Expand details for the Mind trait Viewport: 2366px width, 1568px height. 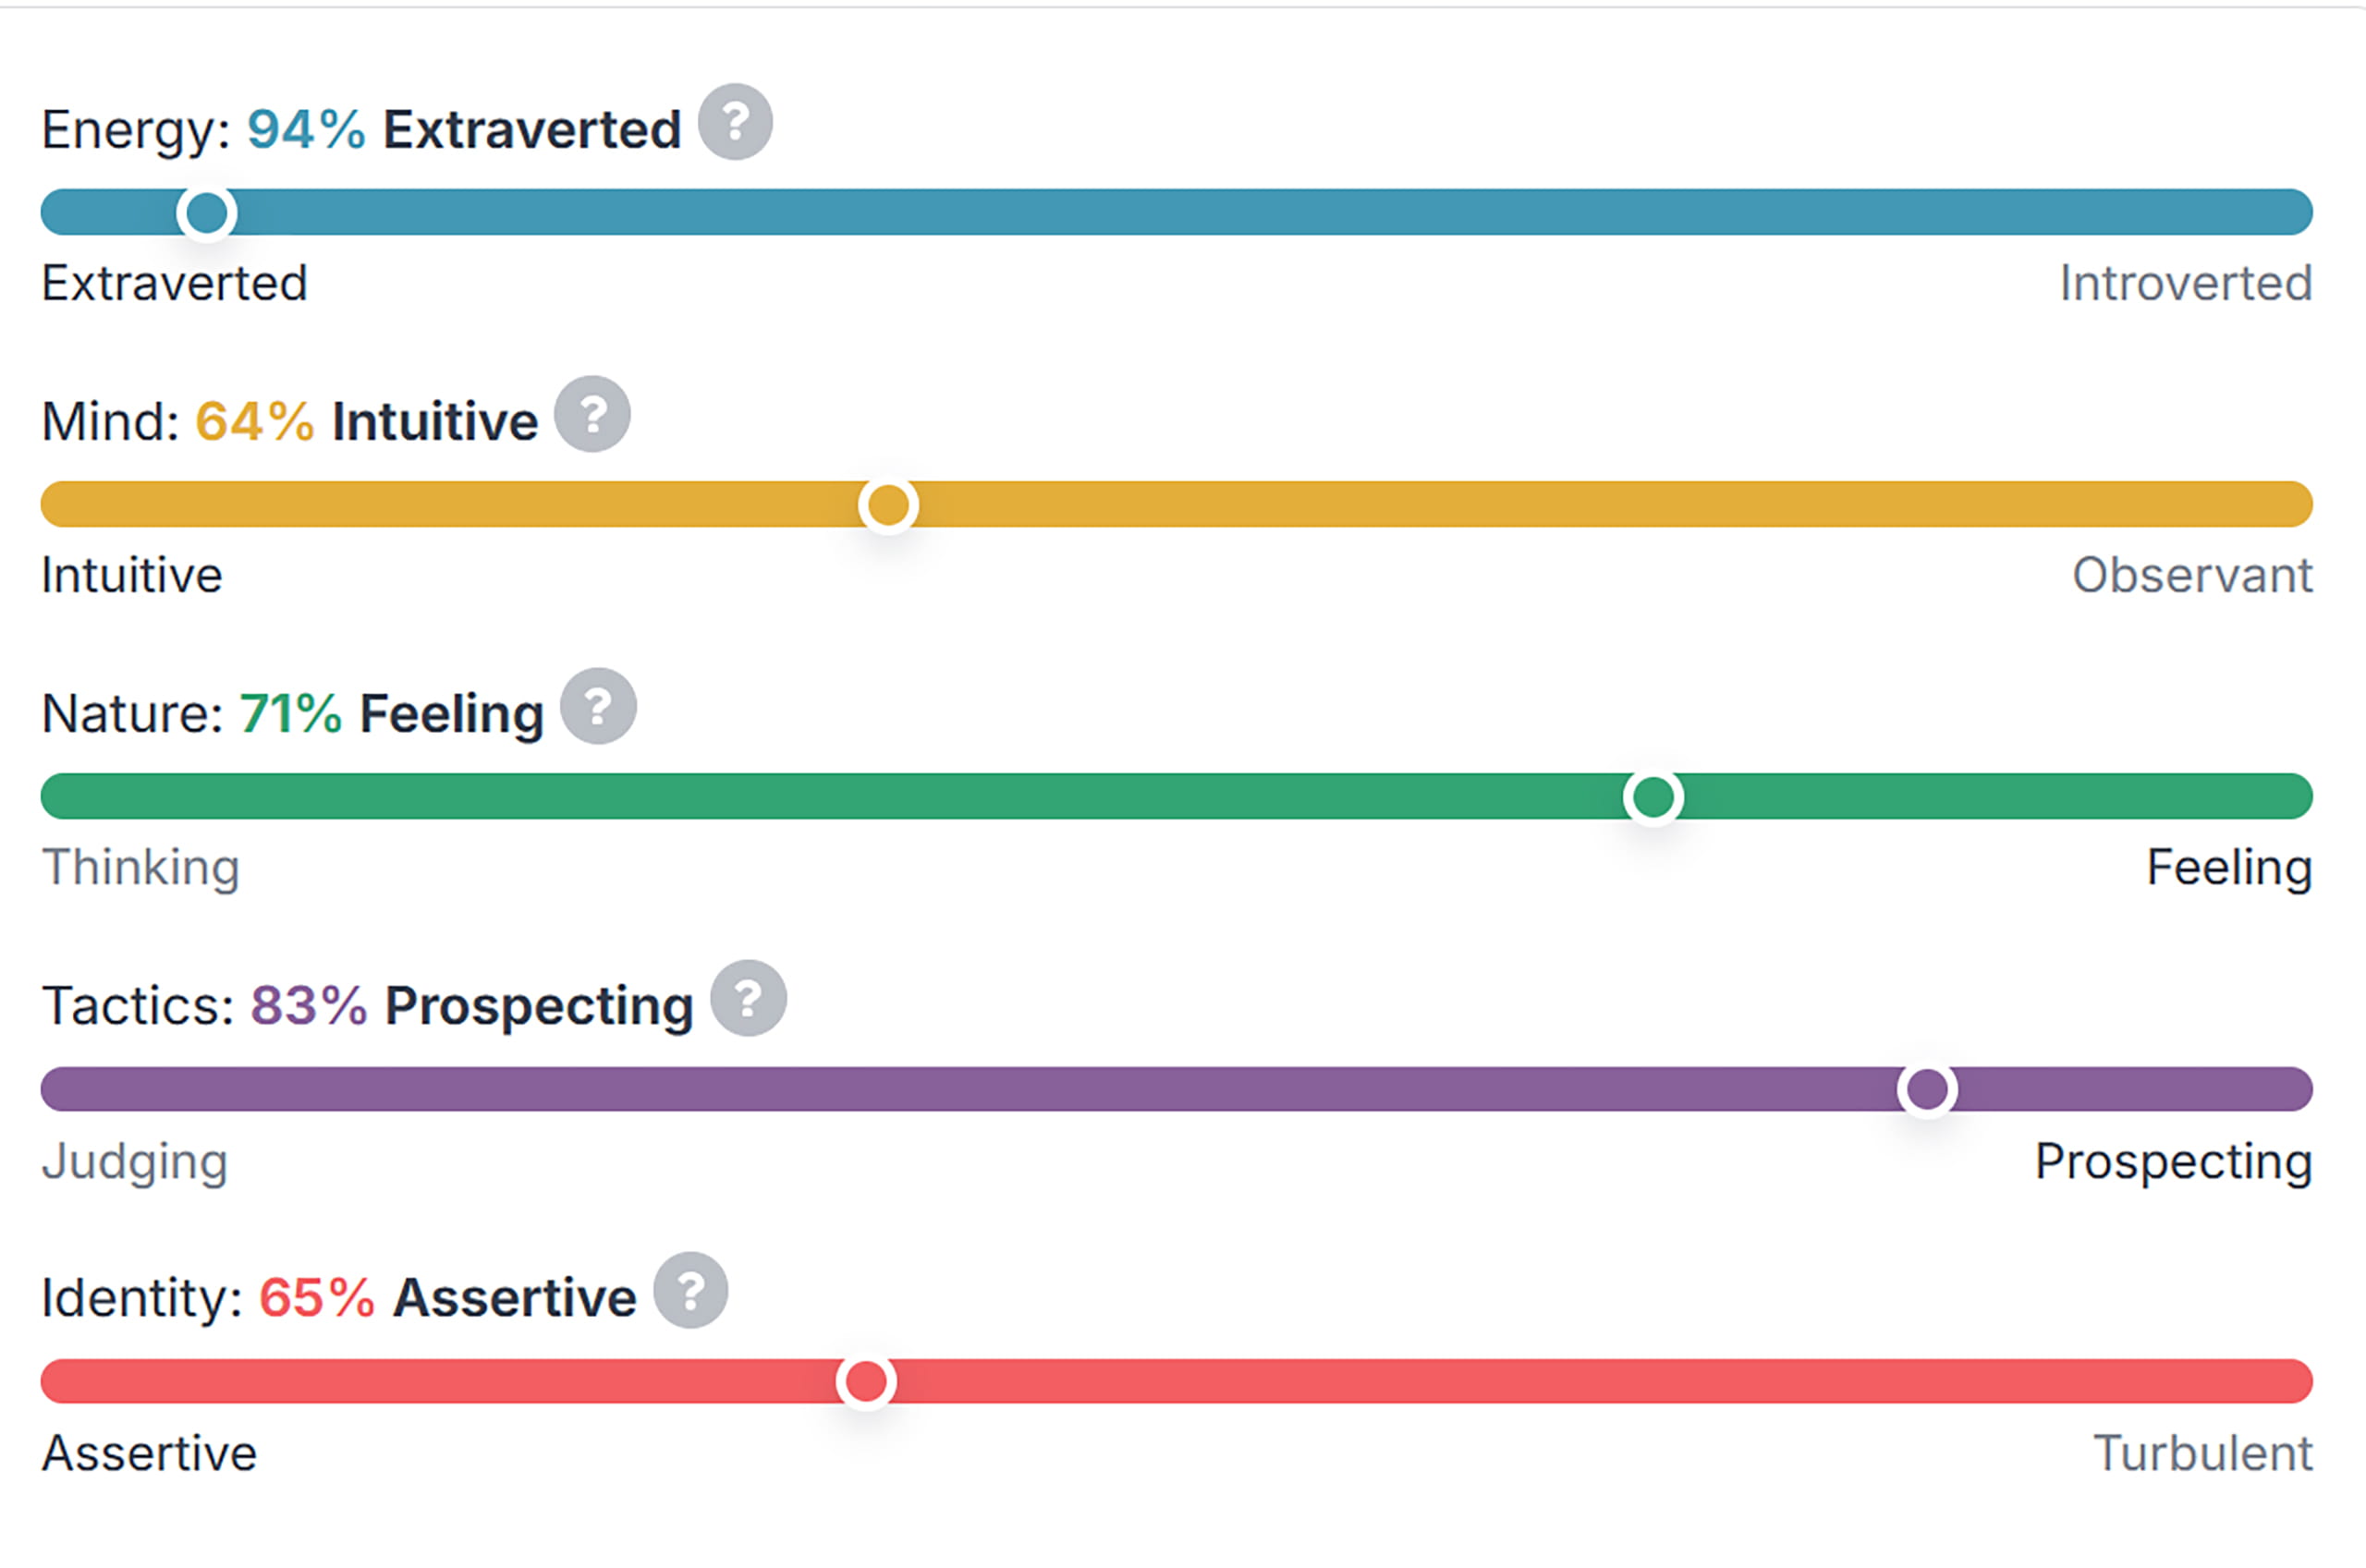[595, 414]
